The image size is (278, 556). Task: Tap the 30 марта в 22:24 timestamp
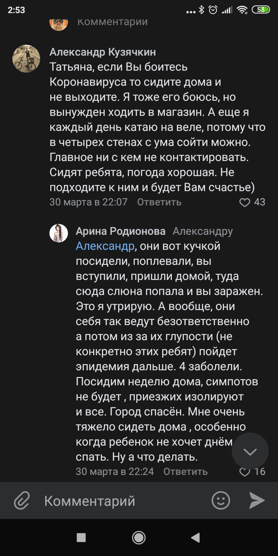click(115, 471)
